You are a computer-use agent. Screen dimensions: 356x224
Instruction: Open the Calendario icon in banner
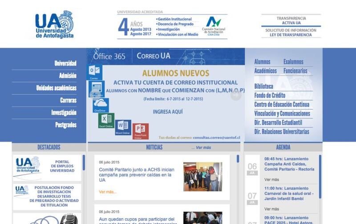tap(97, 89)
